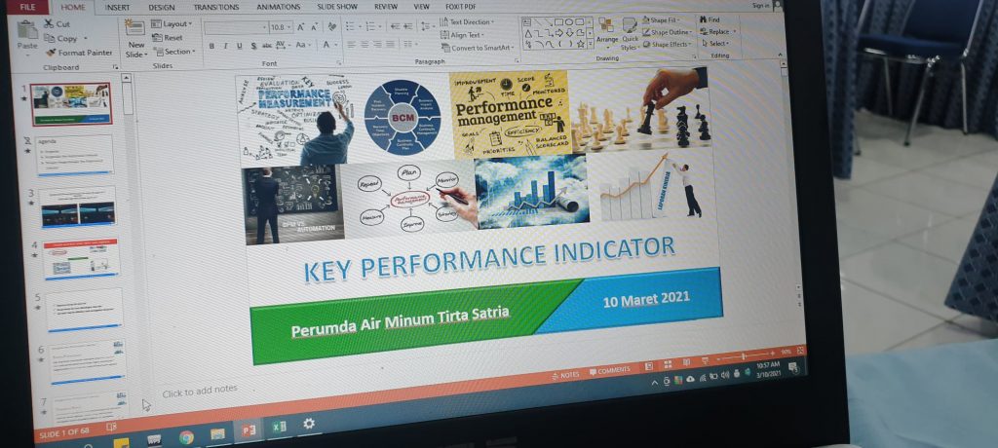The image size is (998, 448).
Task: Choose the star shape in shapes gallery
Action: (580, 44)
